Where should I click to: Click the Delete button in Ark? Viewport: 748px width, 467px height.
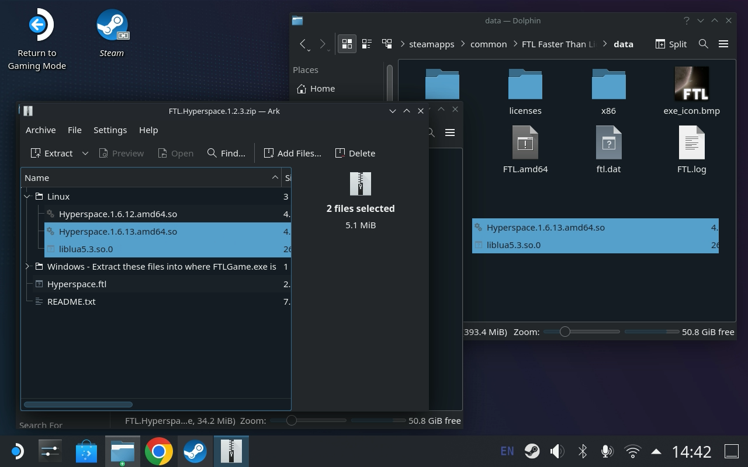coord(355,153)
